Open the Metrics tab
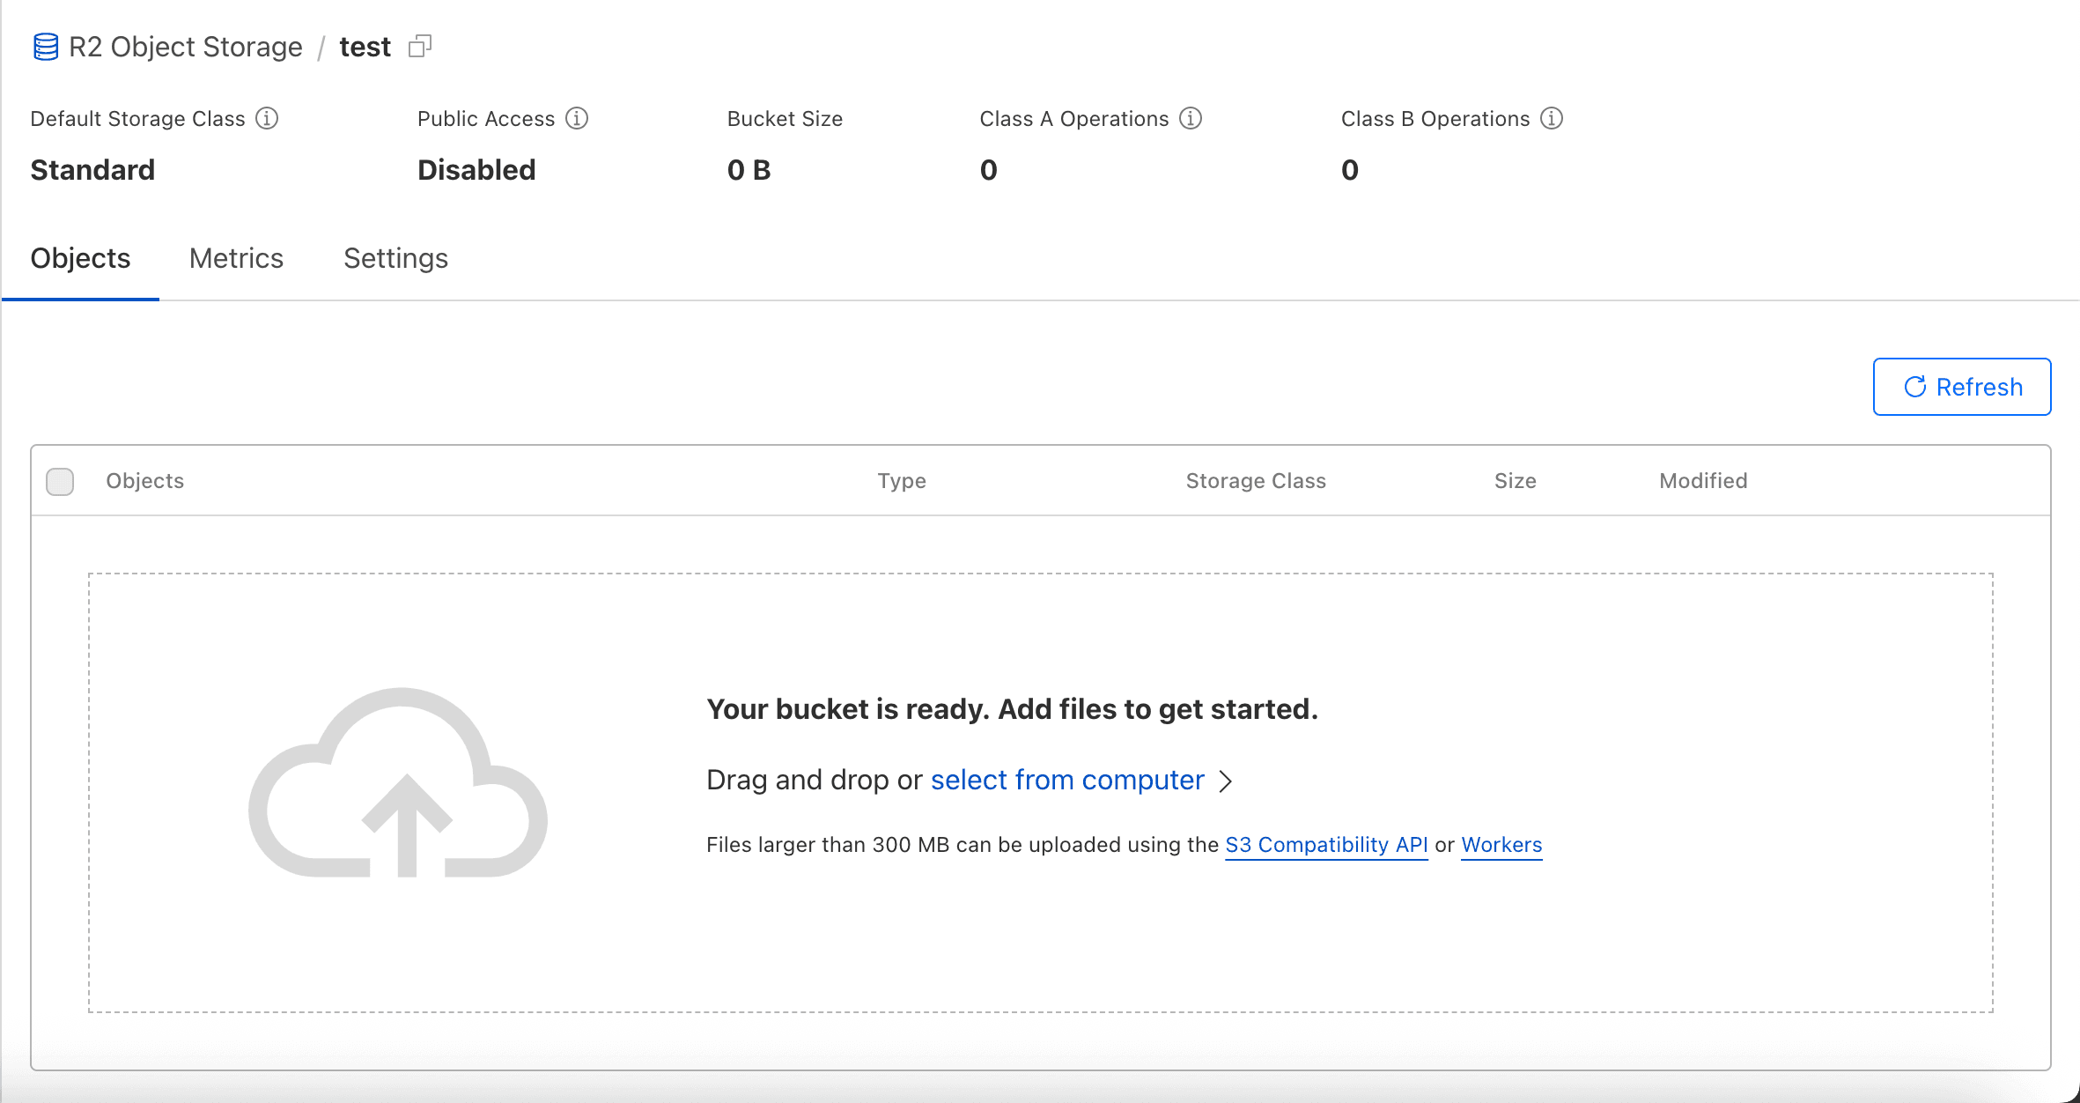The image size is (2080, 1103). coord(236,258)
